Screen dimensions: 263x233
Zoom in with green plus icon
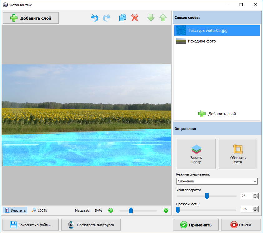point(166,210)
